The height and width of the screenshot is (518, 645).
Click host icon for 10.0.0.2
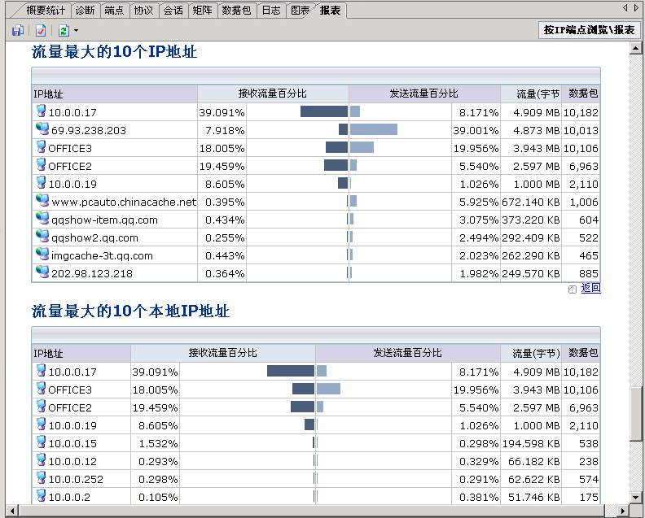(42, 495)
